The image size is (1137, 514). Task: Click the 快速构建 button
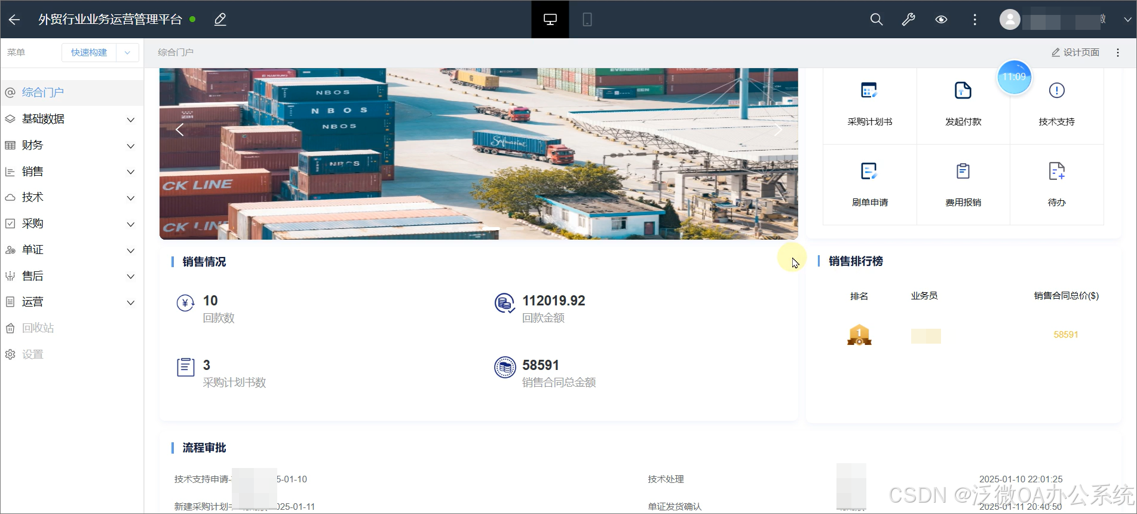[89, 53]
